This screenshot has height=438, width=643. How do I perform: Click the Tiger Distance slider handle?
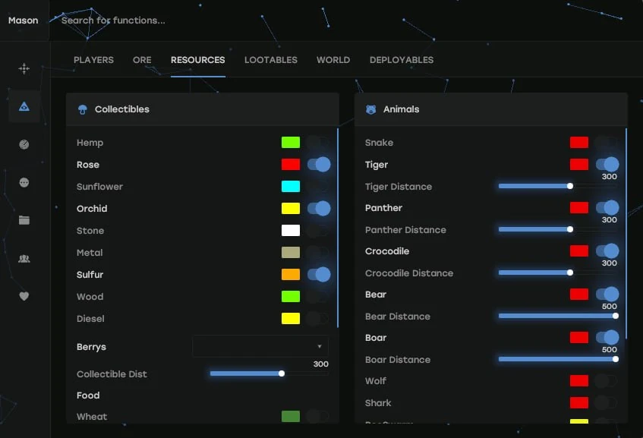point(570,186)
